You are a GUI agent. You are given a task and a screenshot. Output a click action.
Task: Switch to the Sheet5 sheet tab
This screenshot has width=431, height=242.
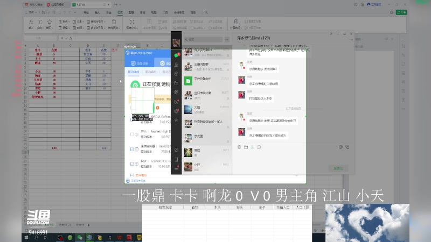[80, 225]
